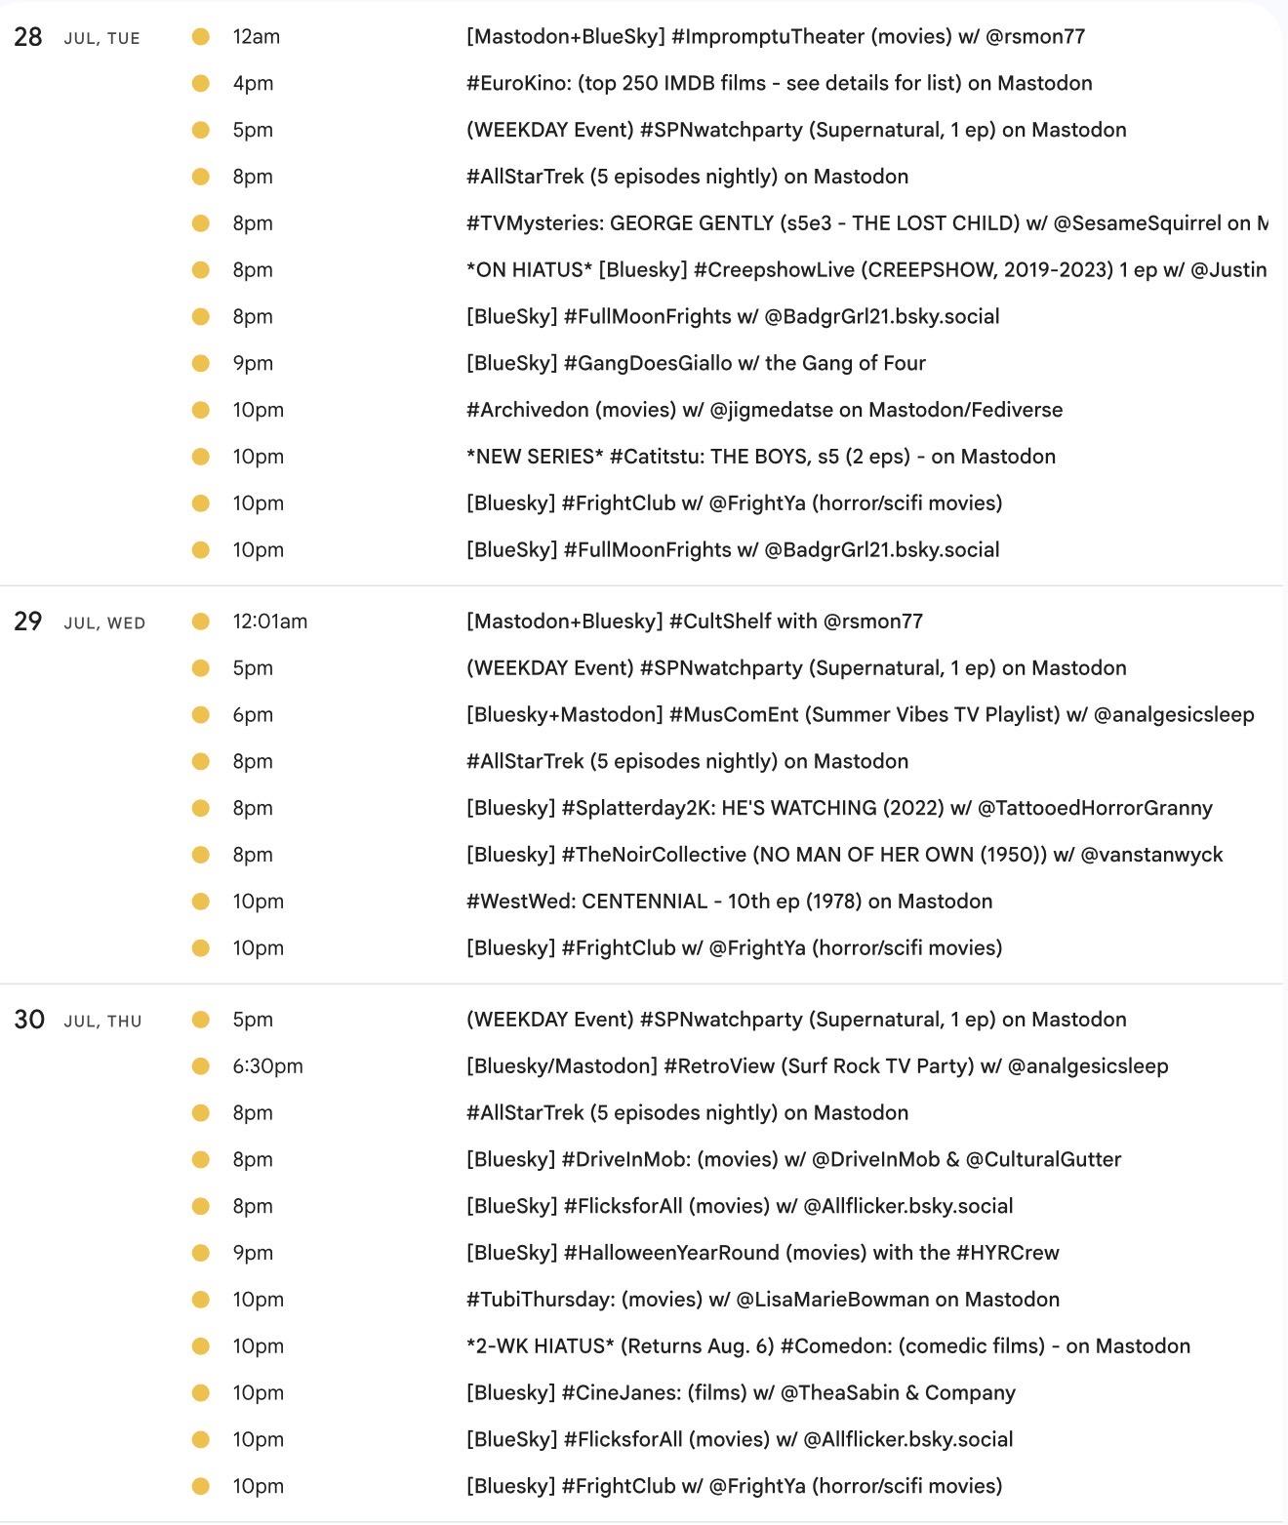This screenshot has height=1525, width=1288.
Task: Open Tuesday's 10pm #FrightClub event
Action: point(735,505)
